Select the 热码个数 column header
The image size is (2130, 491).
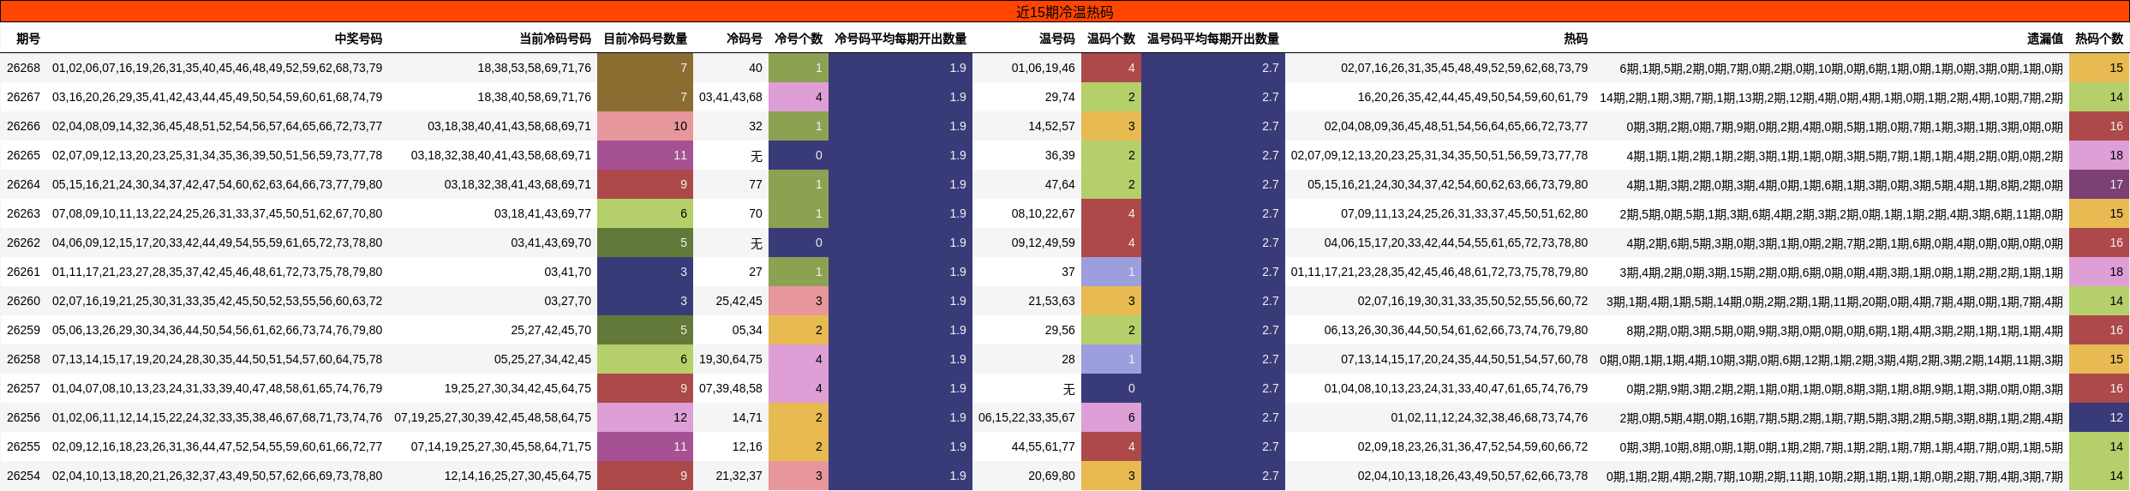coord(2099,39)
